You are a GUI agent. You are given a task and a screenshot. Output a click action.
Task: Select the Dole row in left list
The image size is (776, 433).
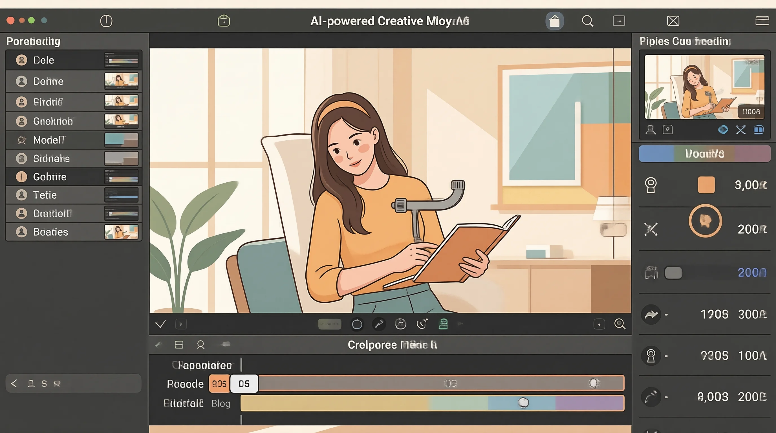coord(74,60)
